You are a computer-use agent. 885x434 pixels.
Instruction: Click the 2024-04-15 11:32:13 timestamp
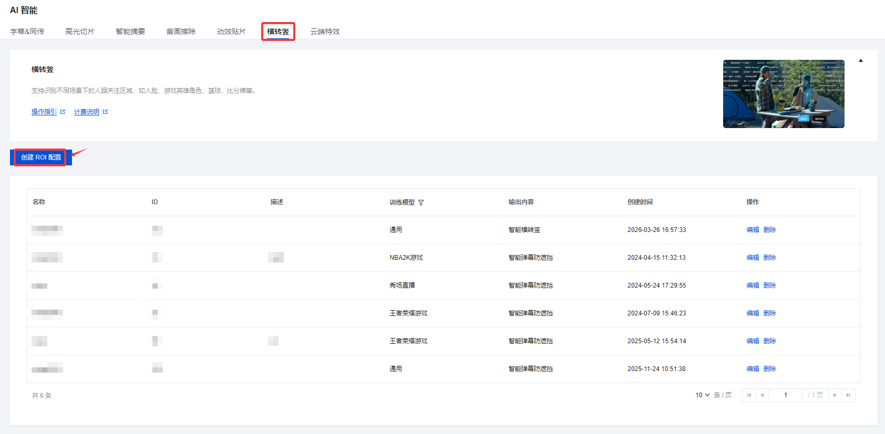click(x=656, y=258)
